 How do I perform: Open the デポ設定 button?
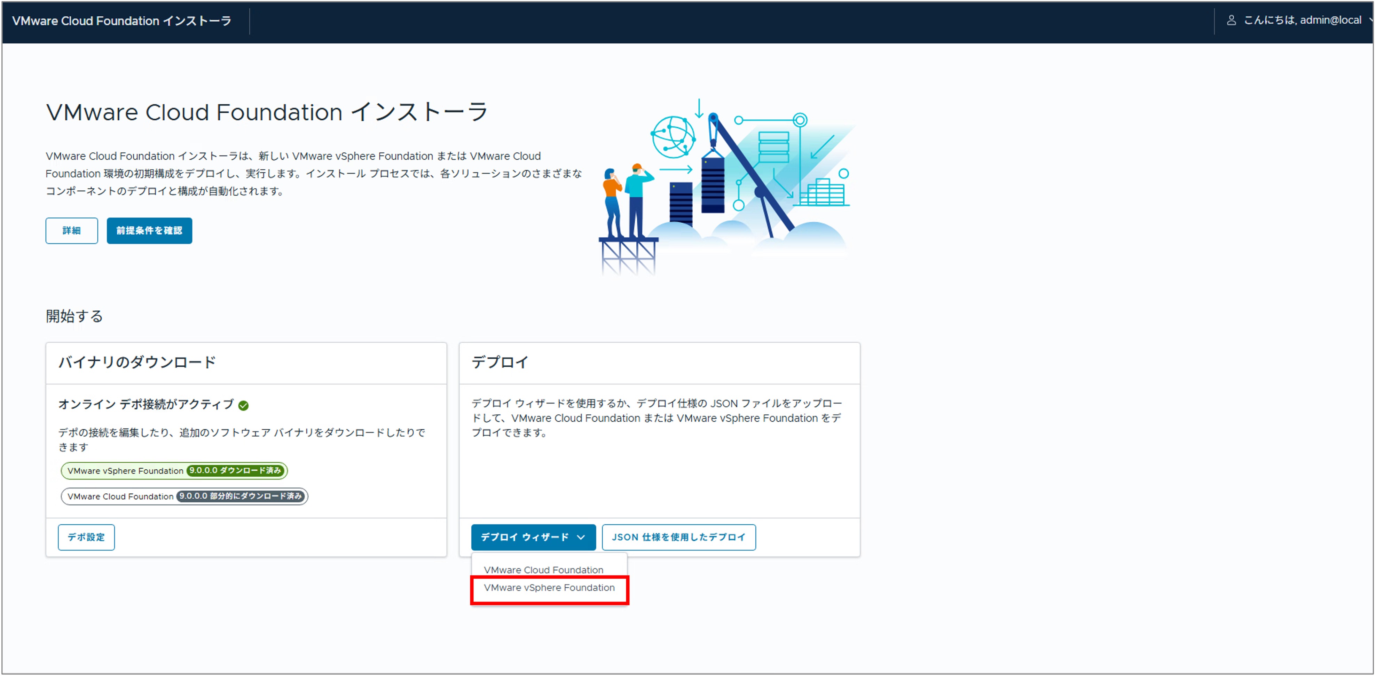click(86, 537)
